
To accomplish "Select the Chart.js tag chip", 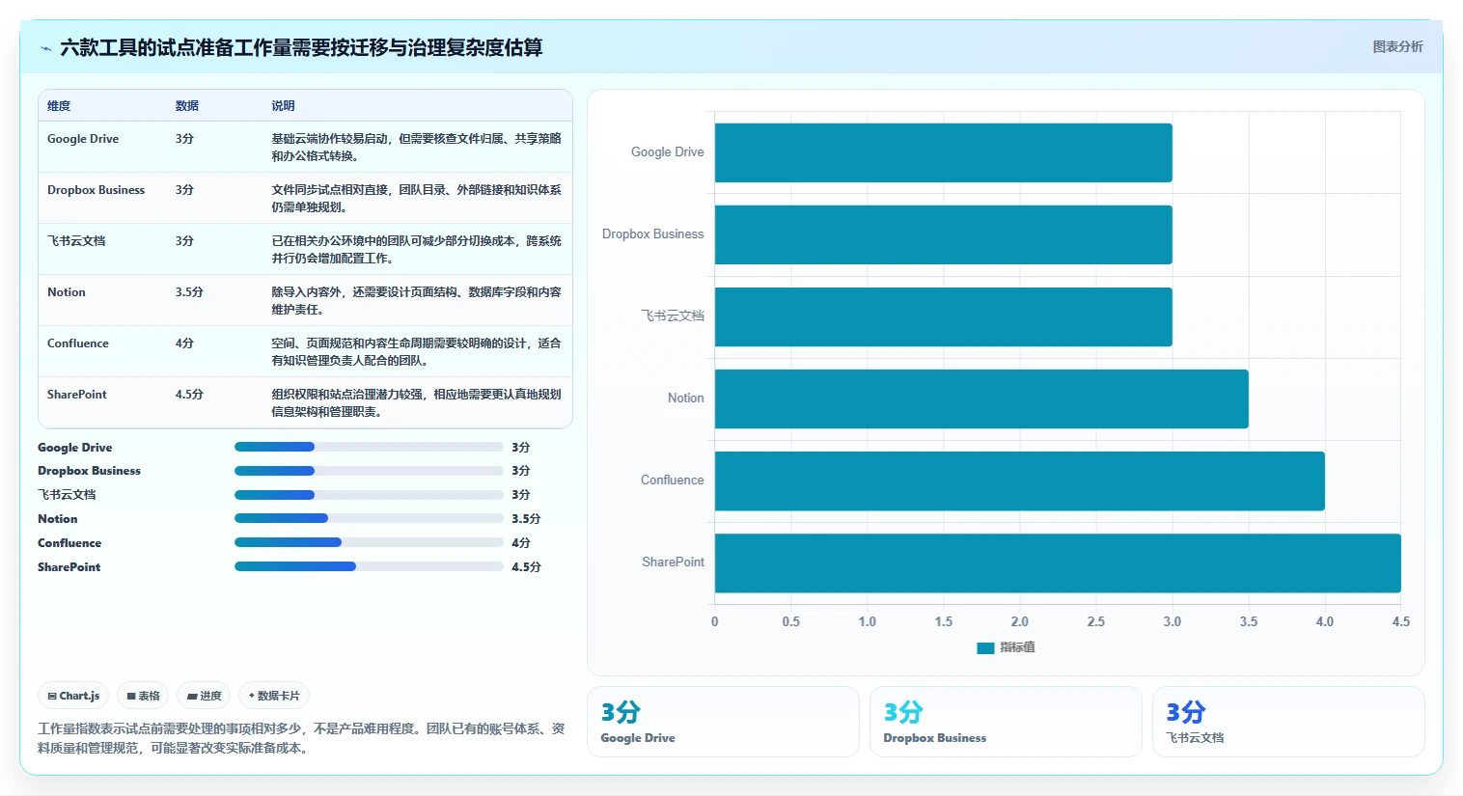I will click(x=73, y=696).
